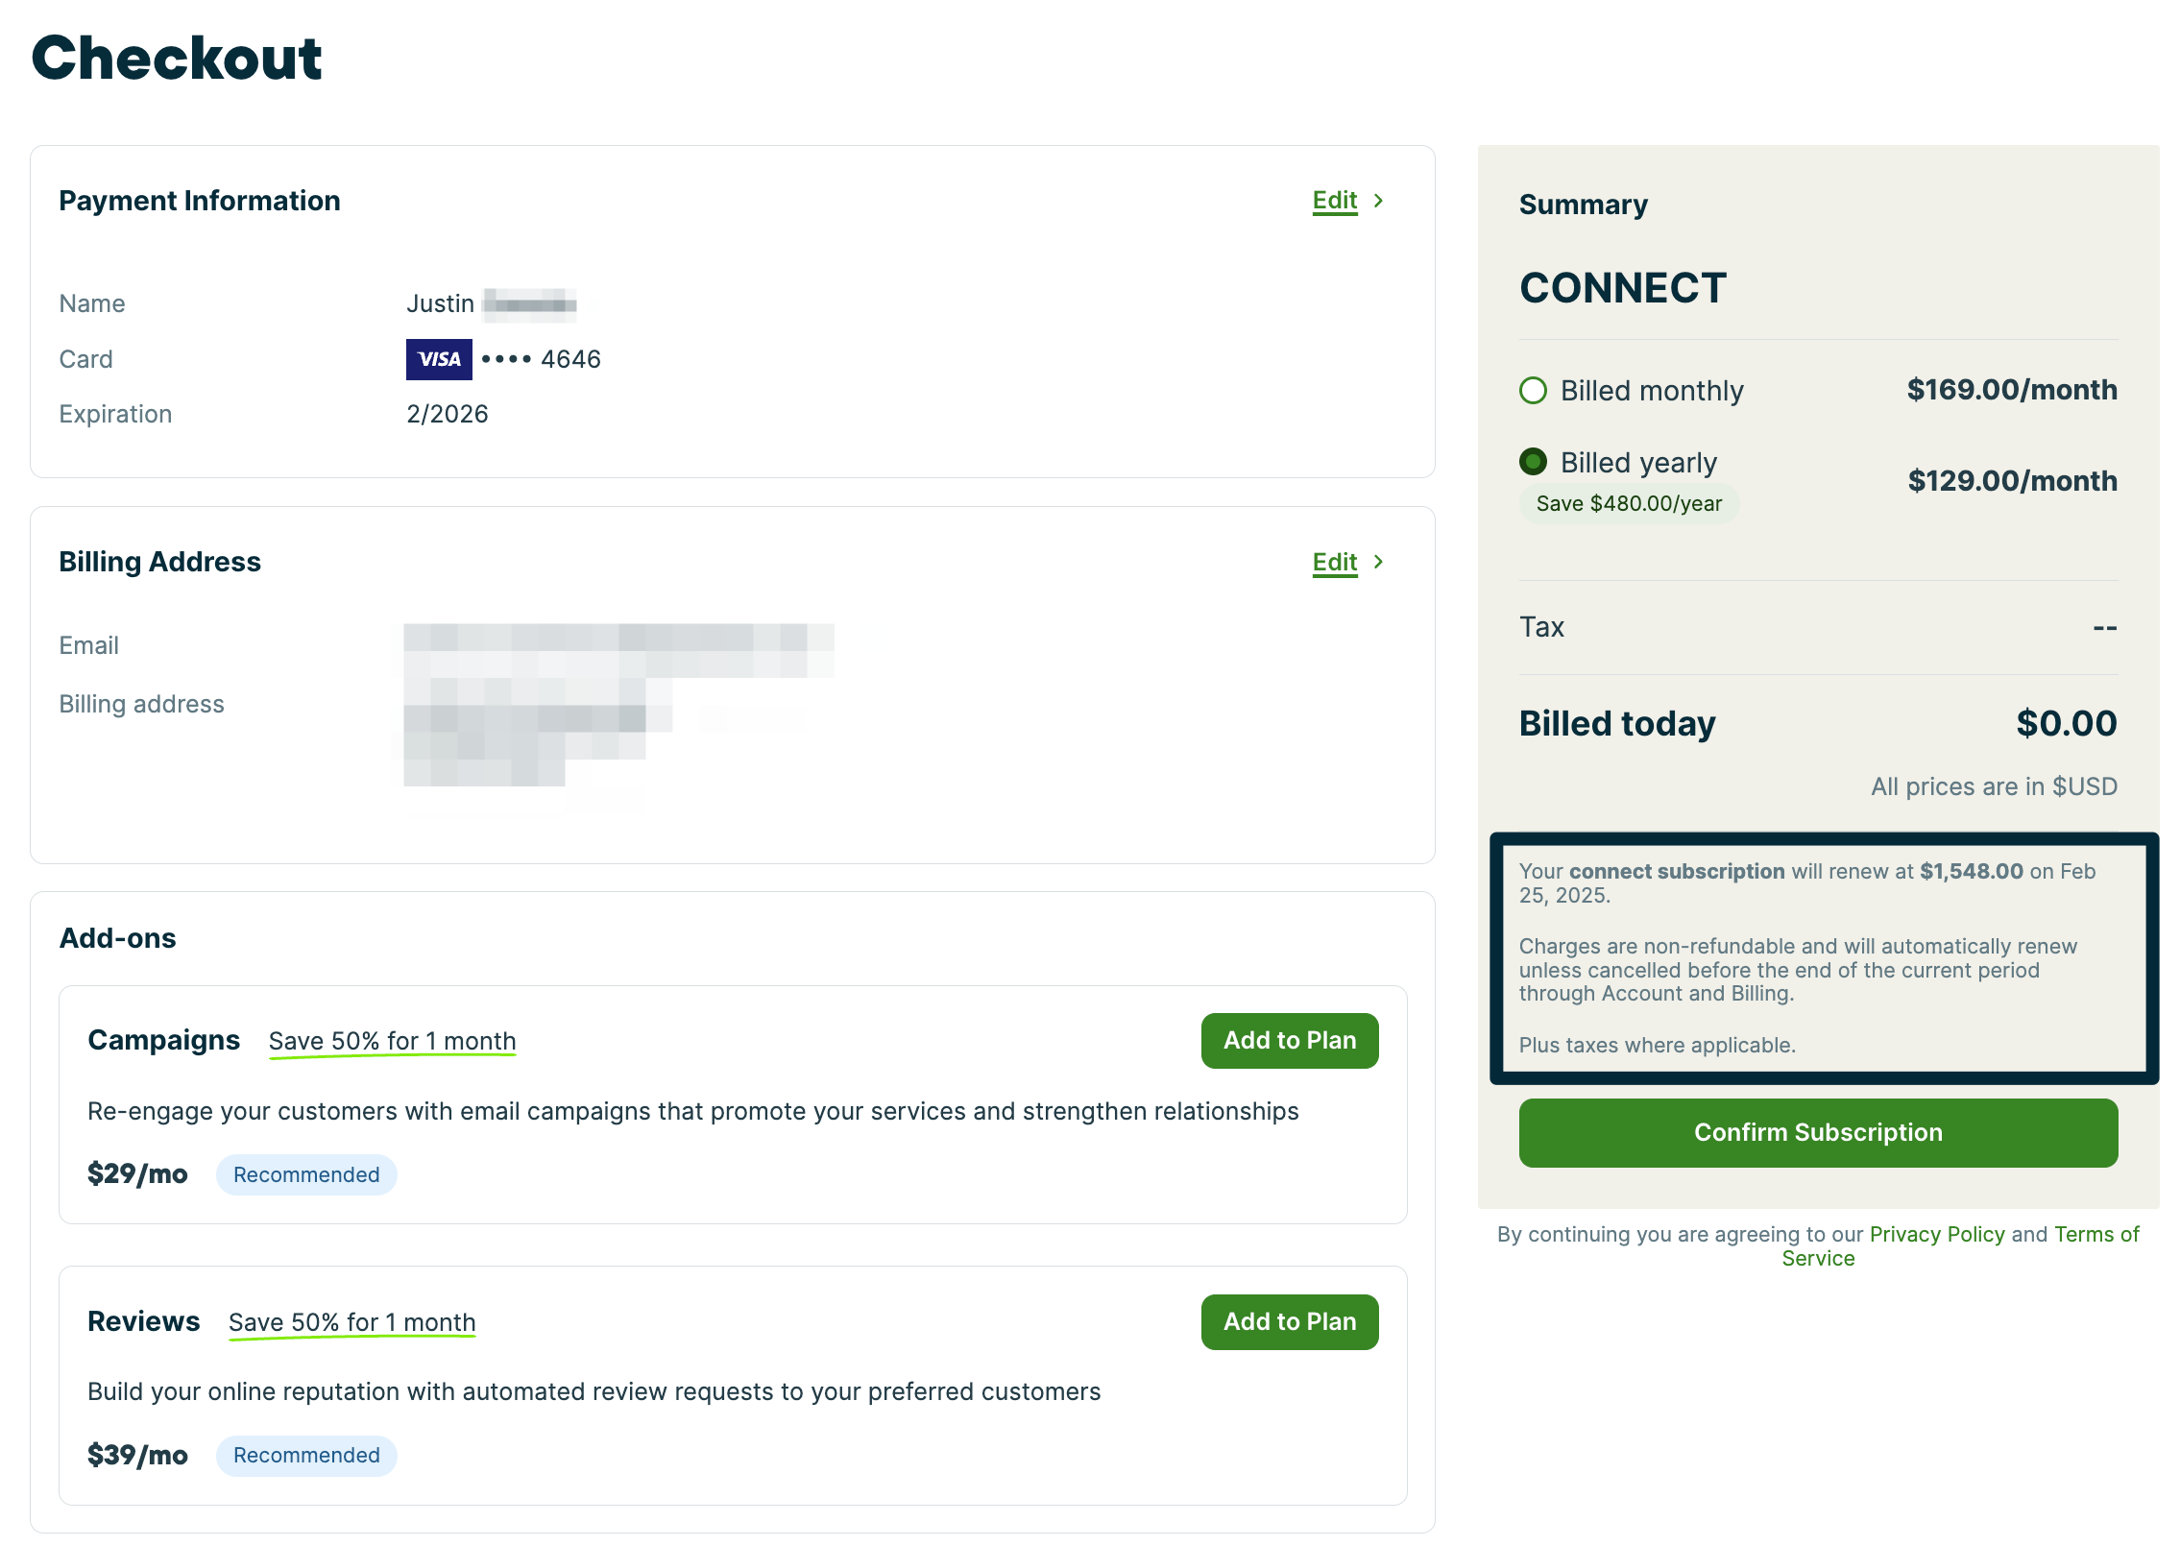Image resolution: width=2180 pixels, height=1546 pixels.
Task: Click chevron arrow next to Payment Information Edit
Action: pyautogui.click(x=1378, y=201)
